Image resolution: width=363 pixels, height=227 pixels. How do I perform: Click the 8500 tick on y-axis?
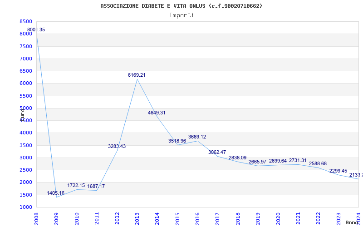pos(26,22)
